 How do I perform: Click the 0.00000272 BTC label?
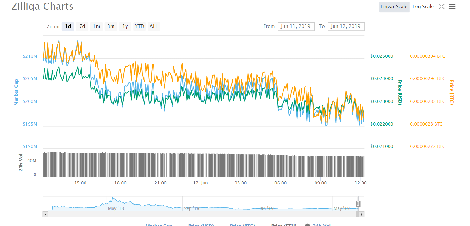[x=428, y=146]
